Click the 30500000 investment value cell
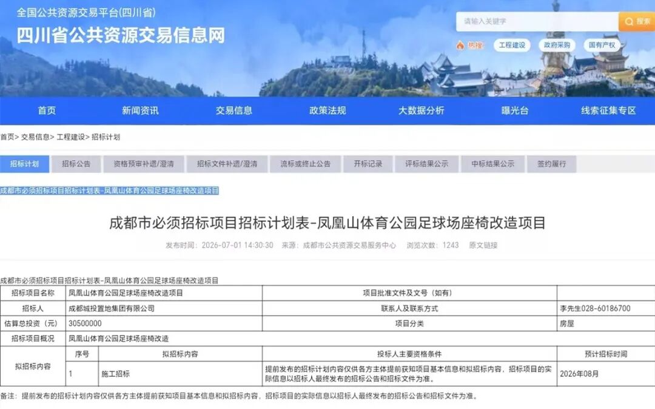Image resolution: width=655 pixels, height=409 pixels. [x=164, y=323]
